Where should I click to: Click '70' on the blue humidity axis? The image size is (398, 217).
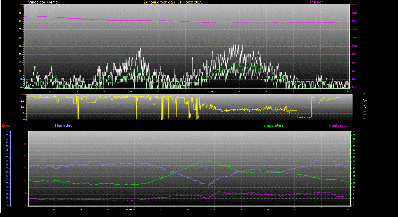pos(7,154)
